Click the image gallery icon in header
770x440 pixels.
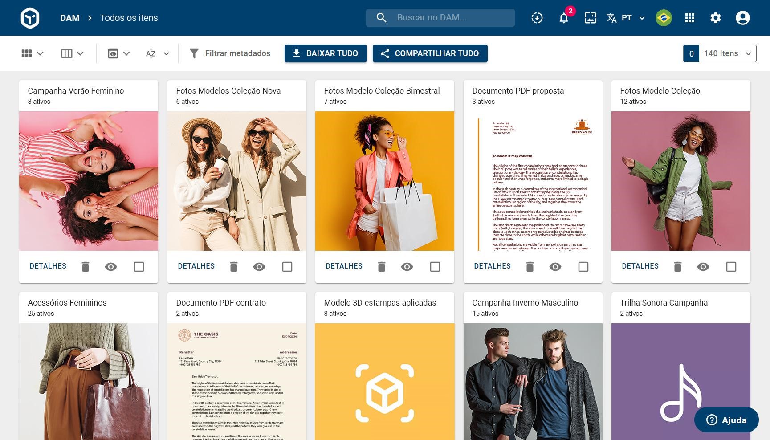point(591,18)
